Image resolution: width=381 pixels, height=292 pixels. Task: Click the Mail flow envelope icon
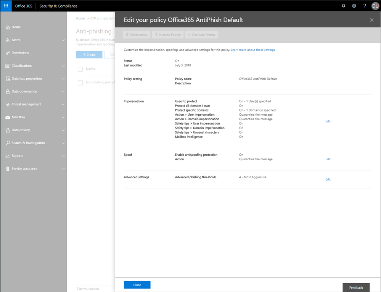[x=8, y=117]
